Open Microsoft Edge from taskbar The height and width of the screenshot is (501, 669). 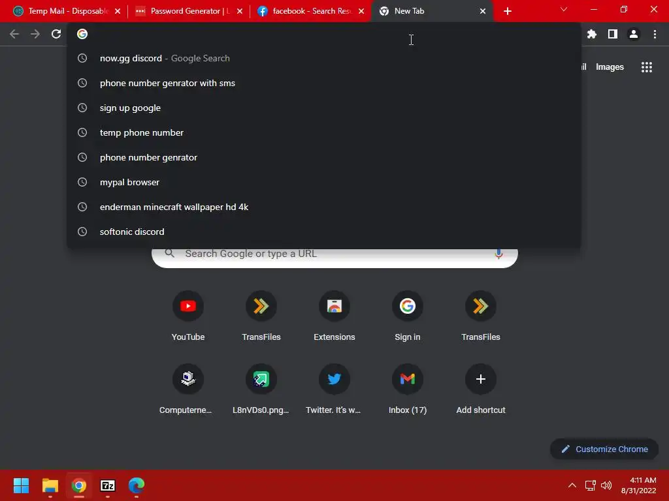click(x=137, y=485)
